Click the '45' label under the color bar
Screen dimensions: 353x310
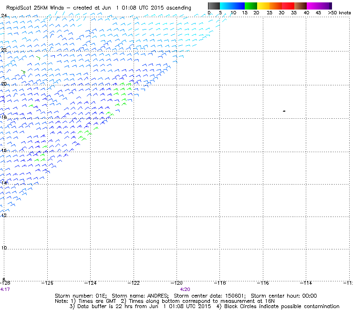pyautogui.click(x=318, y=12)
